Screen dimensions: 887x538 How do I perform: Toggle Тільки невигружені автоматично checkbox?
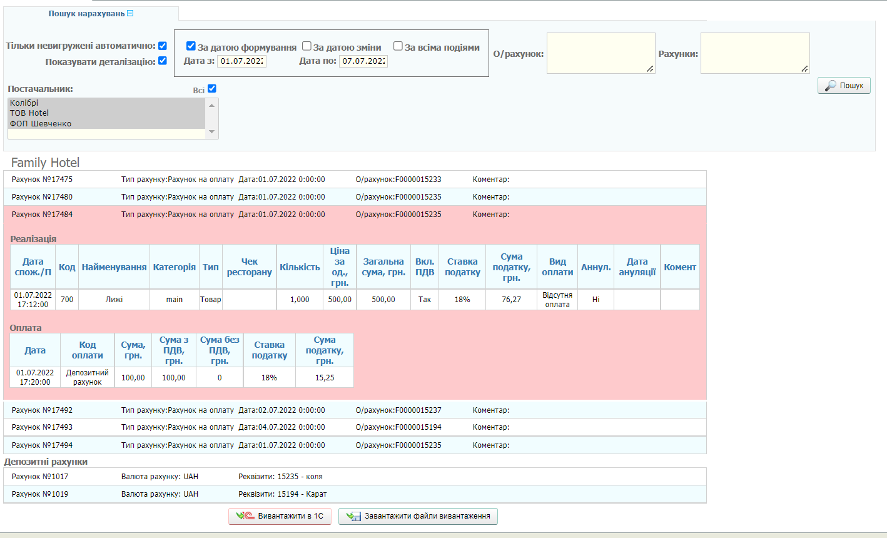coord(163,46)
